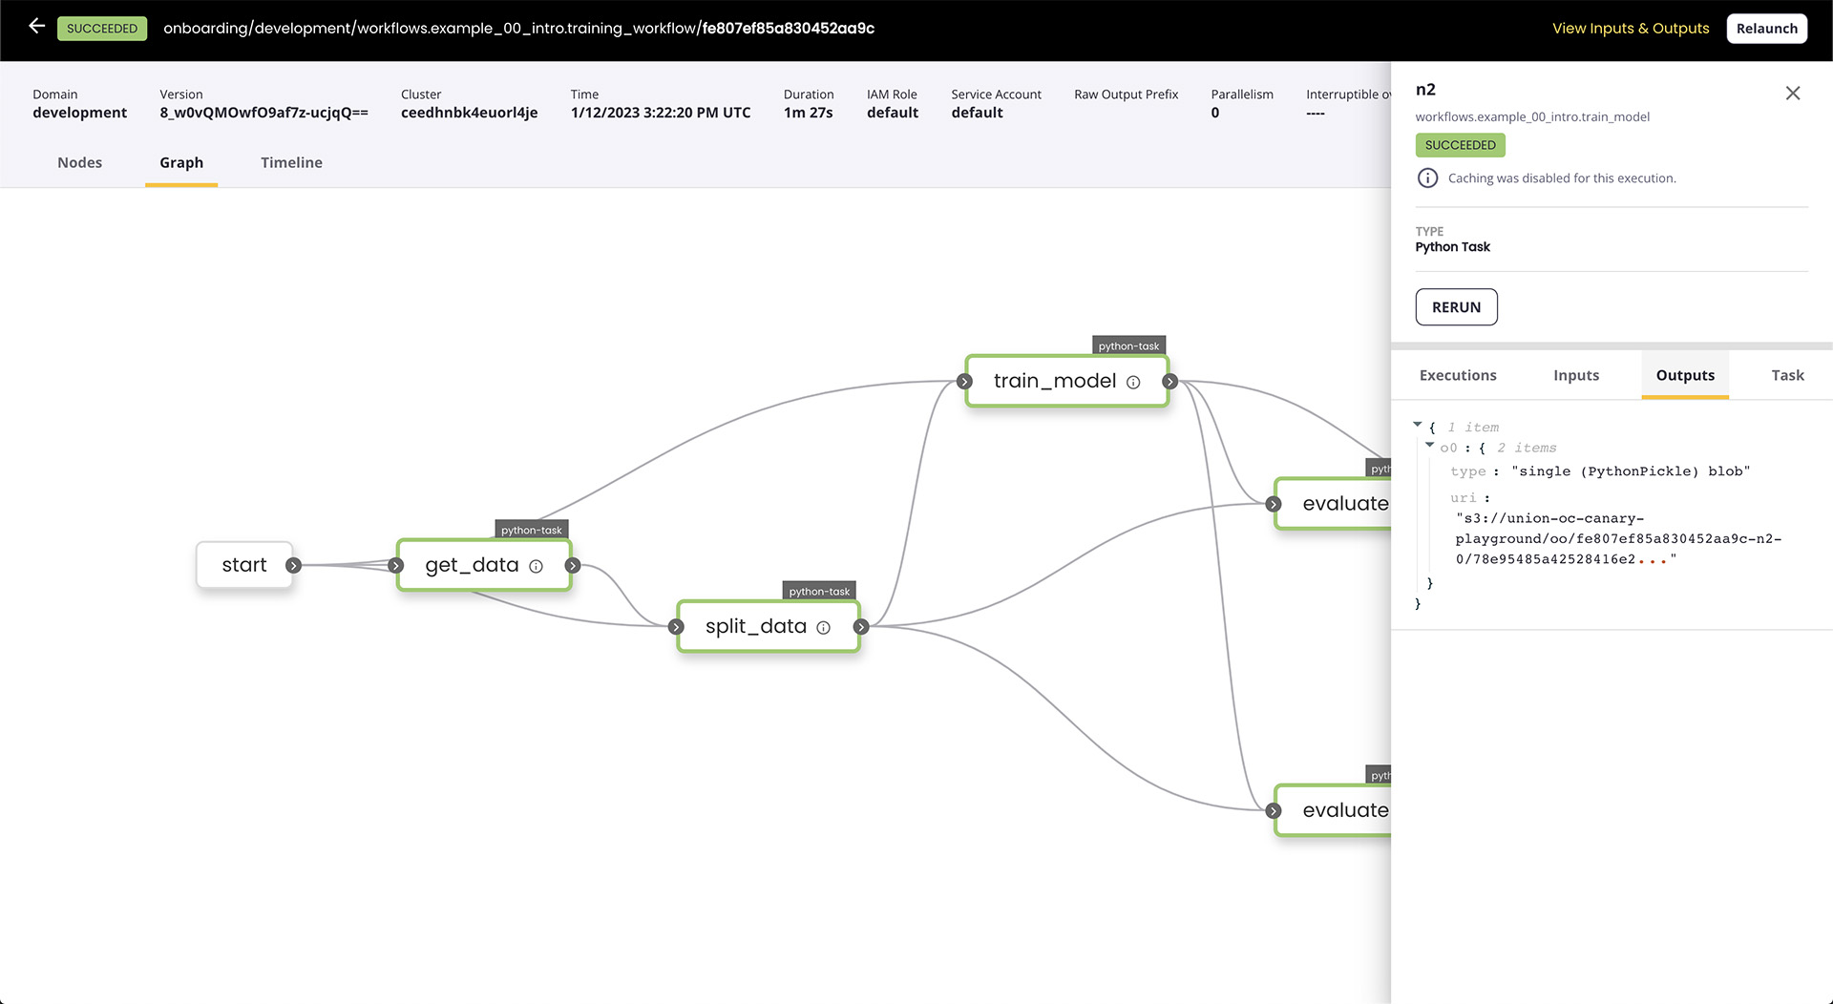Open the info icon on train_model node
Viewport: 1833px width, 1004px height.
pos(1133,382)
